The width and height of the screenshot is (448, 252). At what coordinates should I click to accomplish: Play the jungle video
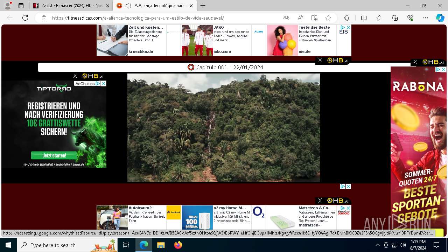pos(224,128)
